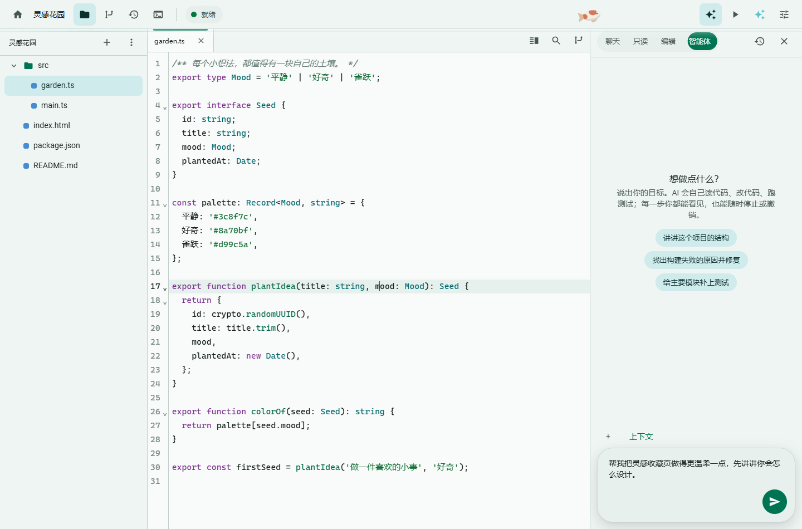The image size is (802, 529).
Task: Open the file explorer folder icon
Action: coord(85,14)
